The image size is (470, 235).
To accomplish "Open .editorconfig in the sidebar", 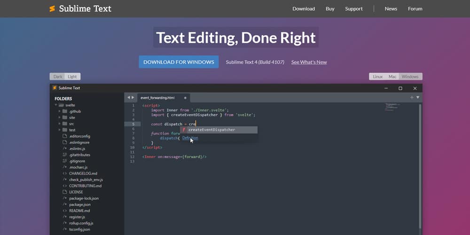I will [79, 136].
